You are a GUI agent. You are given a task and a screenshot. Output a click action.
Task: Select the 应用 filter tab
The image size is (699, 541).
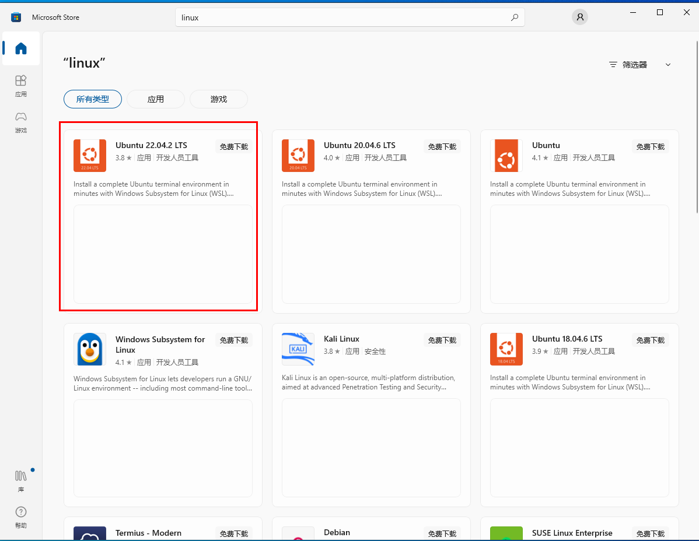click(156, 99)
